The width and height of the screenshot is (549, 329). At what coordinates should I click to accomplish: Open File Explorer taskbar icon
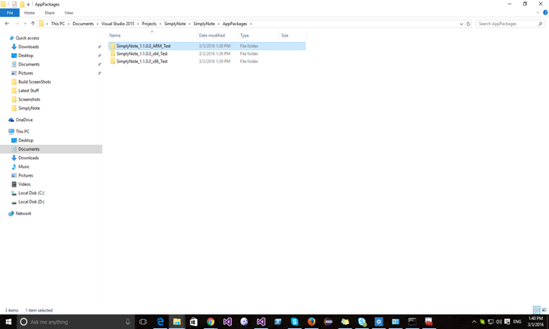(x=177, y=321)
